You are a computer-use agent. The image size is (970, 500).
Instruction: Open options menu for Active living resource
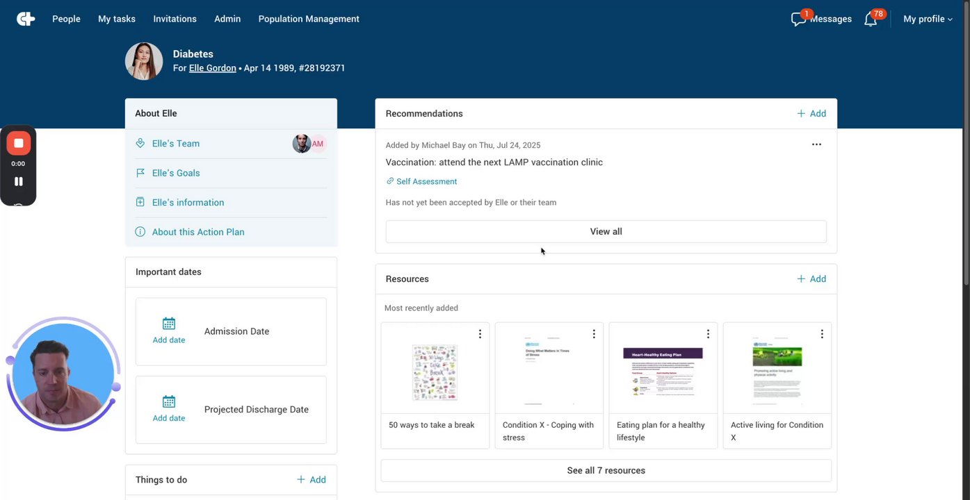(822, 334)
